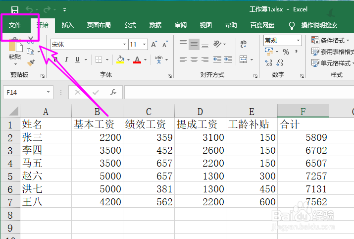Click the Select All corner triangle
The height and width of the screenshot is (239, 354).
coord(13,111)
